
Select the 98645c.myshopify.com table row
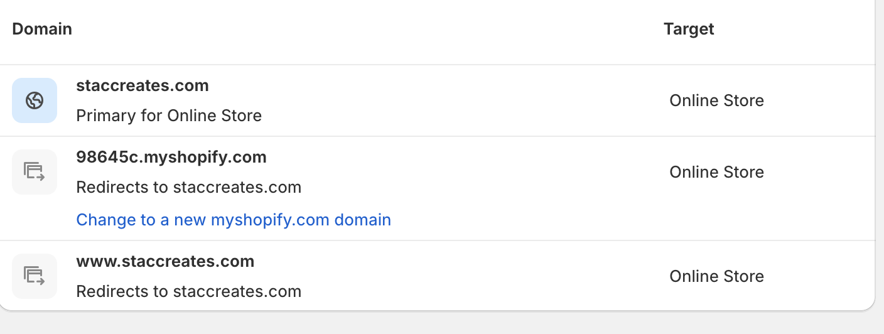[438, 188]
